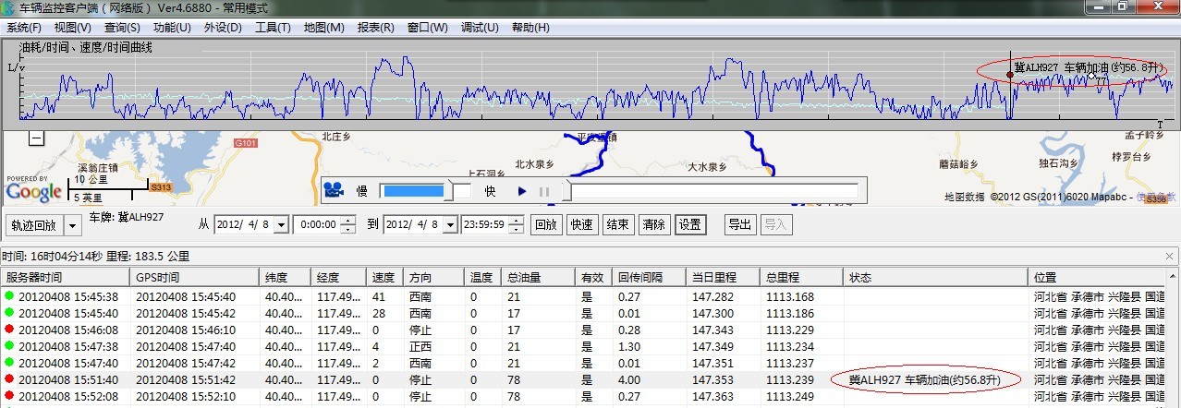Click the 导出 export button
The image size is (1181, 408).
740,224
